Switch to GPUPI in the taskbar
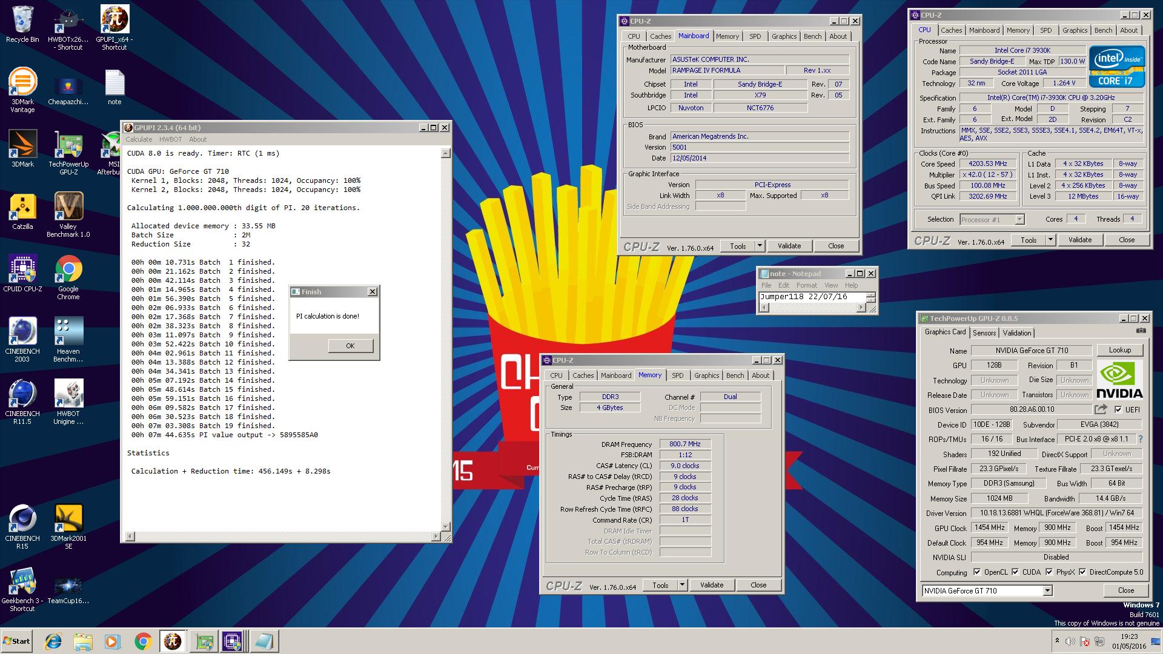The width and height of the screenshot is (1163, 654). (173, 641)
